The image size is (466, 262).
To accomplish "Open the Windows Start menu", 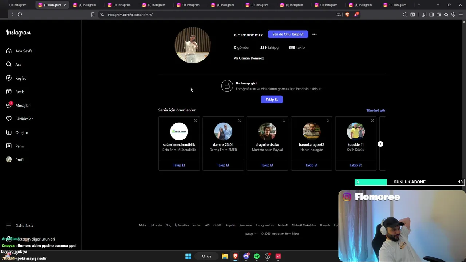I will (x=188, y=256).
